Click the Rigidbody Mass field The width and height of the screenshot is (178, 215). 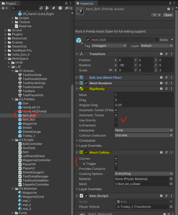coord(144,95)
